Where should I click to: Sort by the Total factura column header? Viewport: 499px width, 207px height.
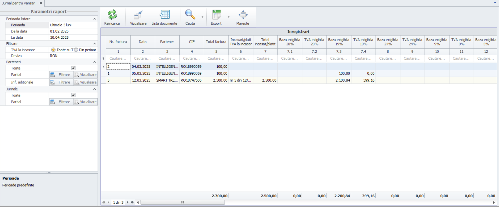pos(216,42)
